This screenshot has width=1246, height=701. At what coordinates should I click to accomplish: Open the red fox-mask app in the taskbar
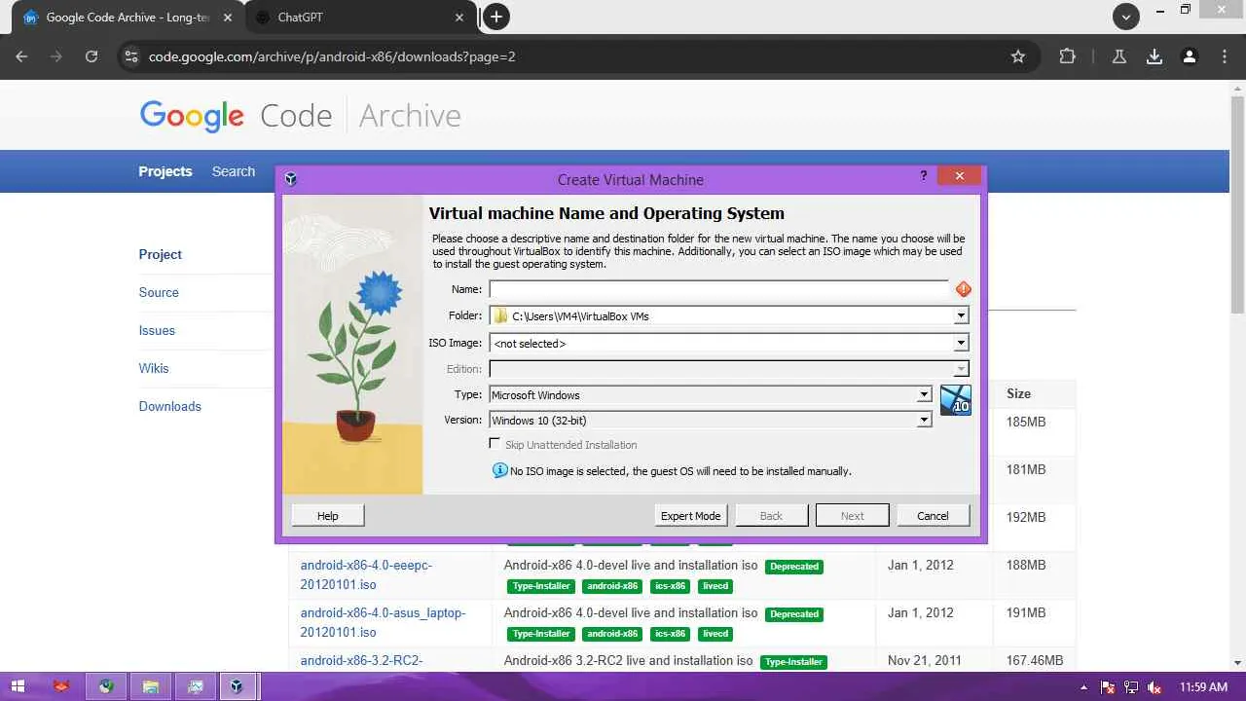coord(62,686)
